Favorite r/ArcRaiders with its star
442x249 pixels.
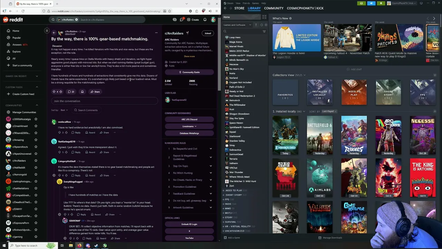(x=36, y=160)
